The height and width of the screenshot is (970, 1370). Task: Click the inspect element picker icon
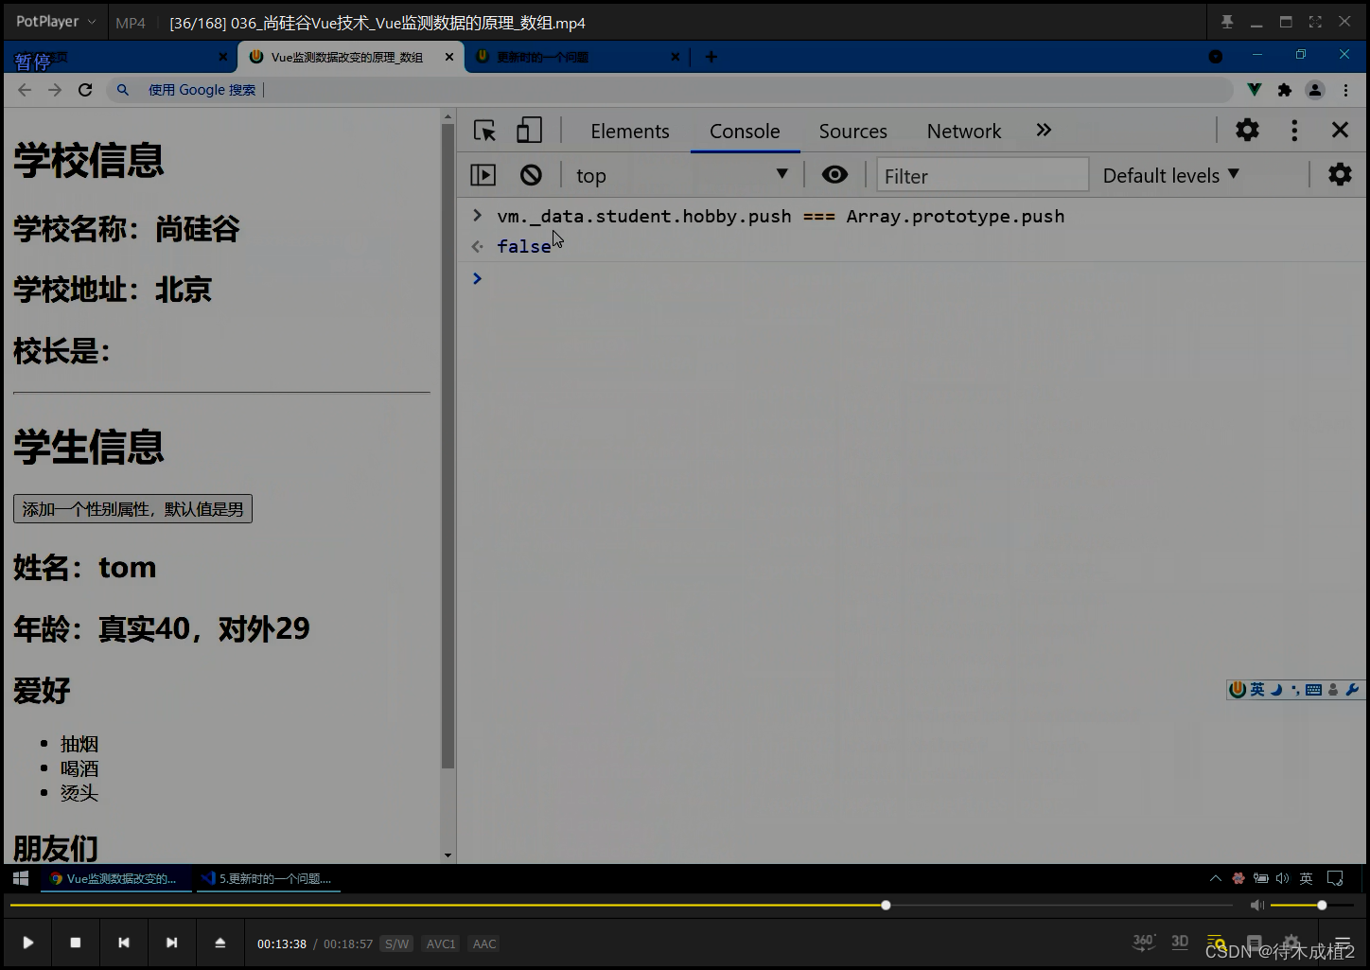click(x=484, y=131)
